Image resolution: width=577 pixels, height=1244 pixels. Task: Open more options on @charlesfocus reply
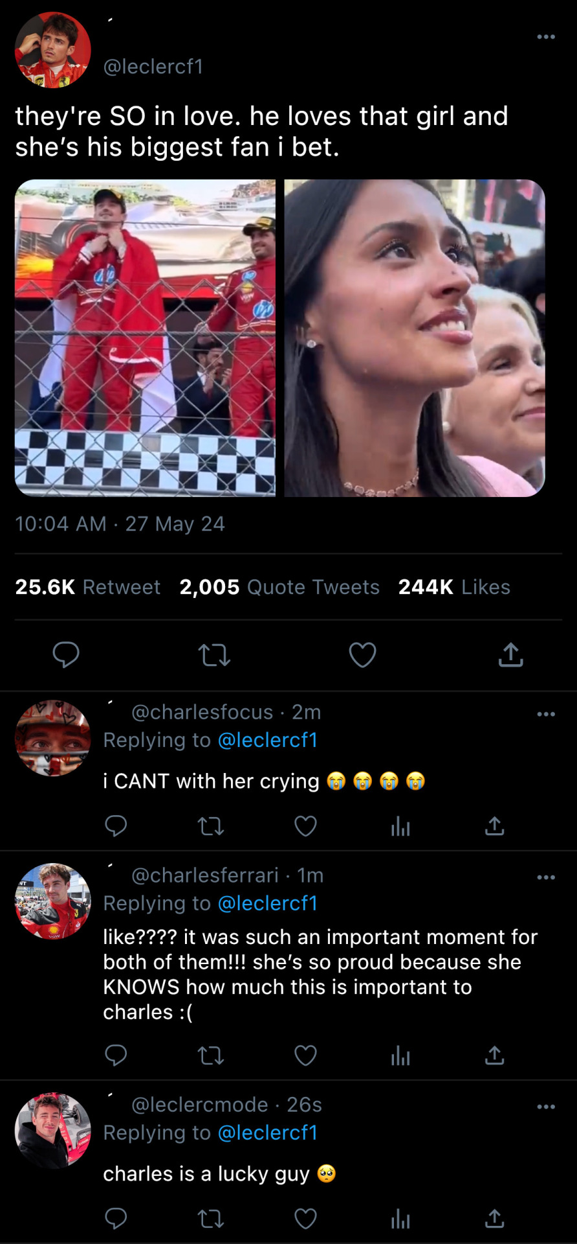click(x=546, y=714)
